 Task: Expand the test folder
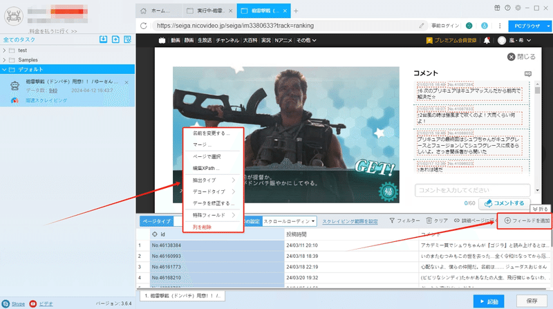tap(4, 50)
